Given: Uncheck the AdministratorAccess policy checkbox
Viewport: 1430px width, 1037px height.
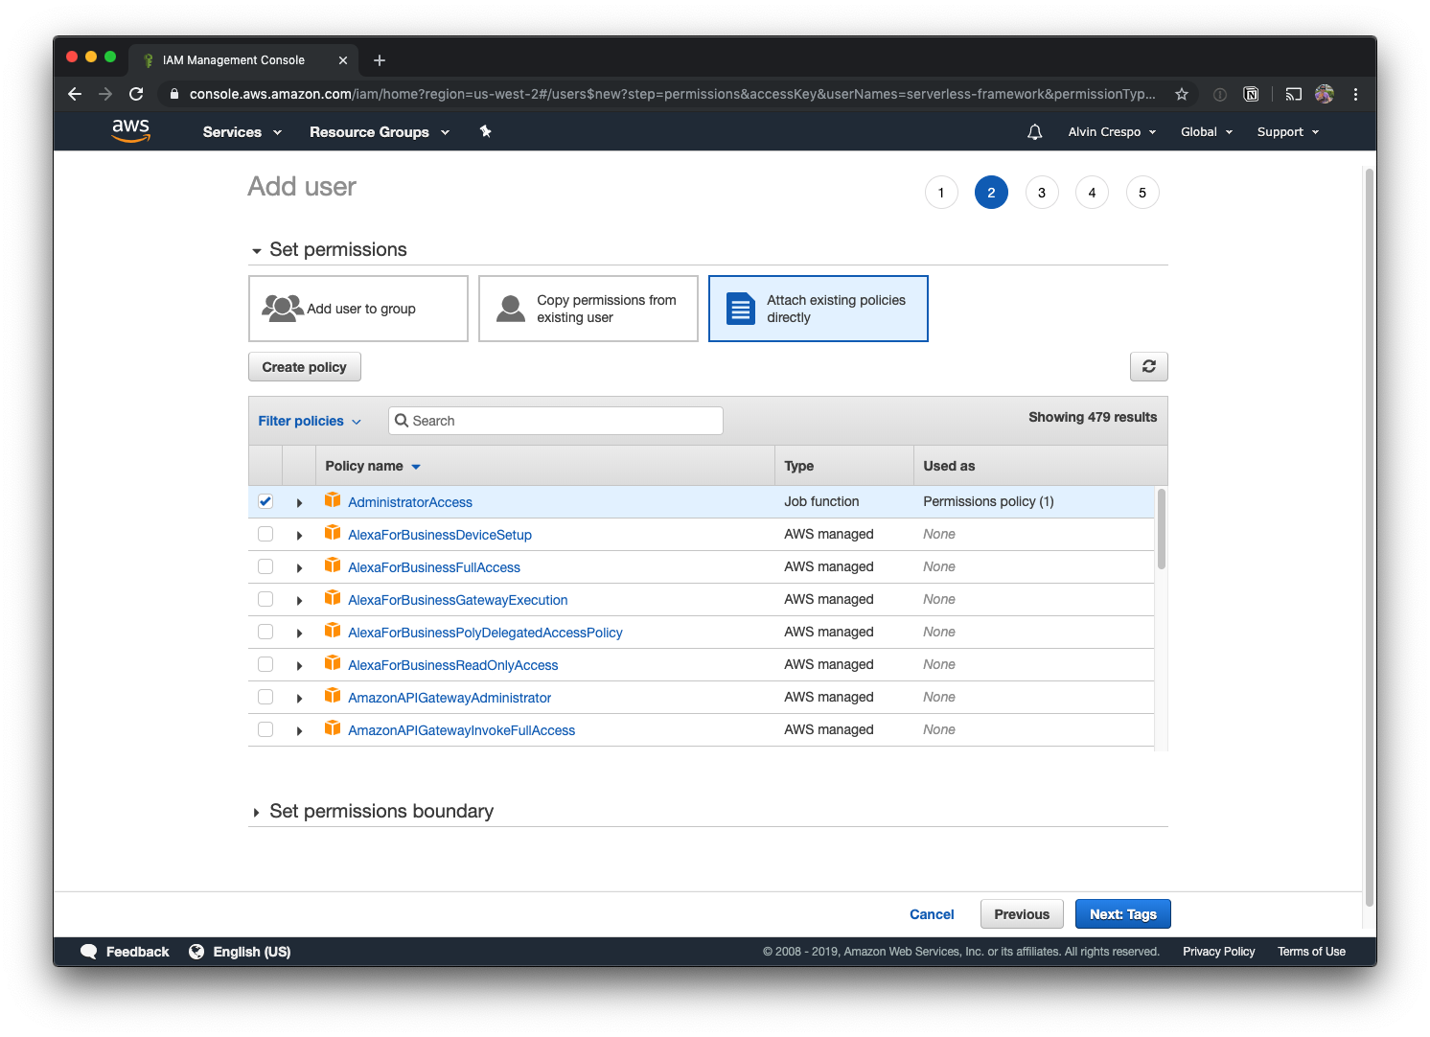Looking at the screenshot, I should tap(265, 501).
